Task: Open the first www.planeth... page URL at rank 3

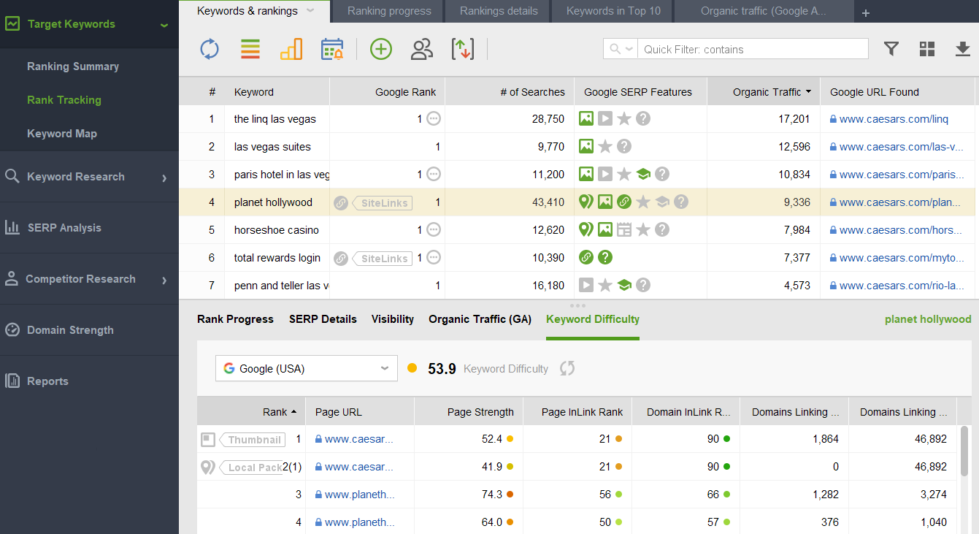Action: pyautogui.click(x=360, y=495)
